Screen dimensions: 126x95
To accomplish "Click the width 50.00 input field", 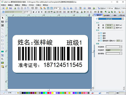I will tap(109, 25).
